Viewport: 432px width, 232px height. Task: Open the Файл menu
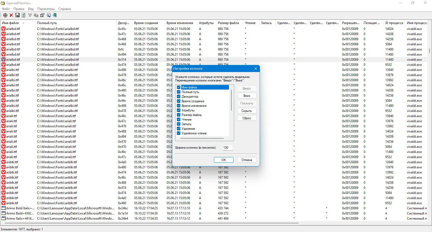pyautogui.click(x=6, y=9)
